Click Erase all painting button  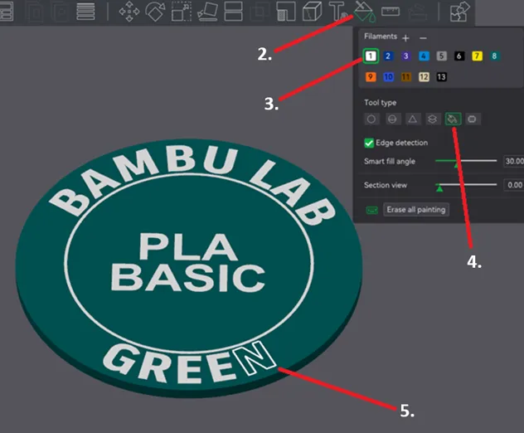(416, 210)
